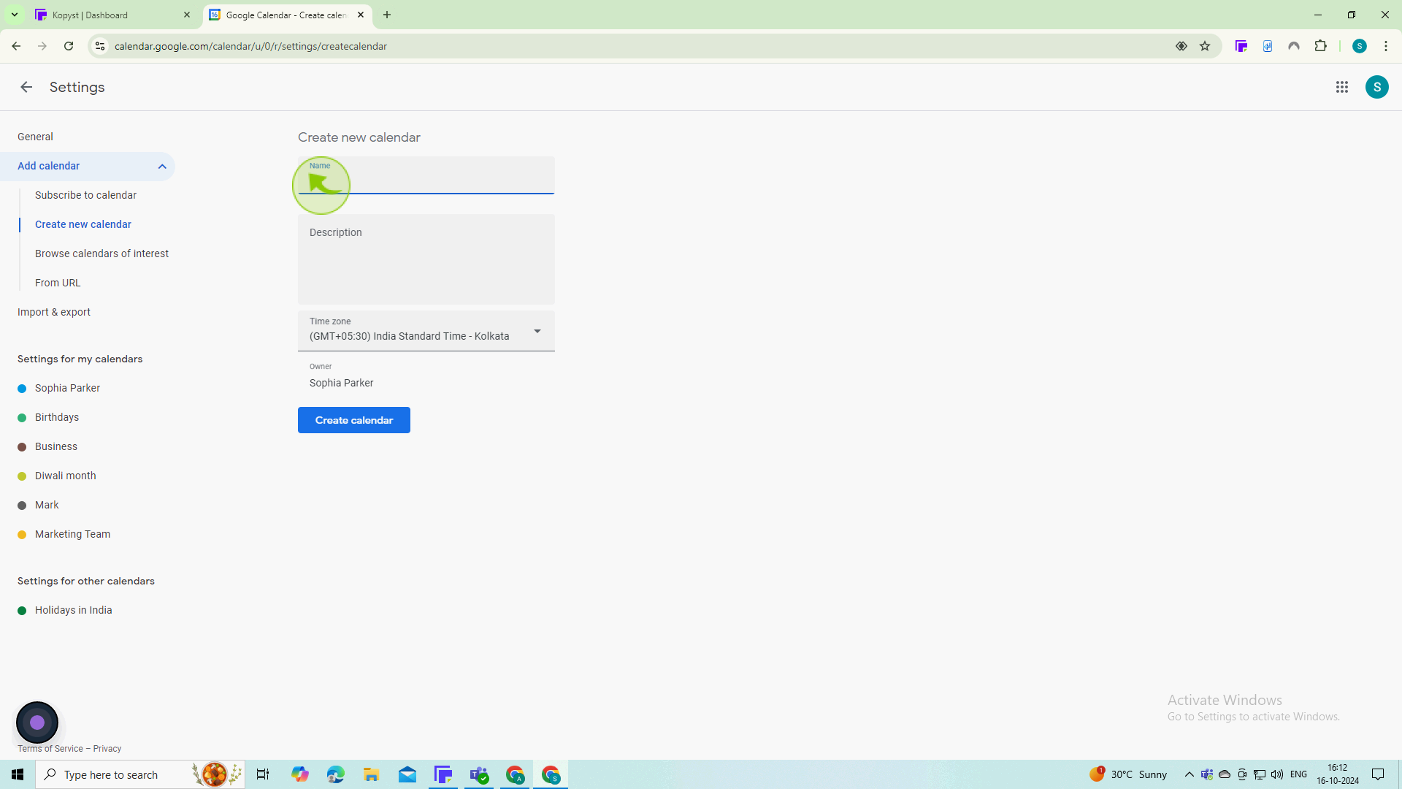1402x789 pixels.
Task: Open the Mail app from the taskbar
Action: [407, 774]
